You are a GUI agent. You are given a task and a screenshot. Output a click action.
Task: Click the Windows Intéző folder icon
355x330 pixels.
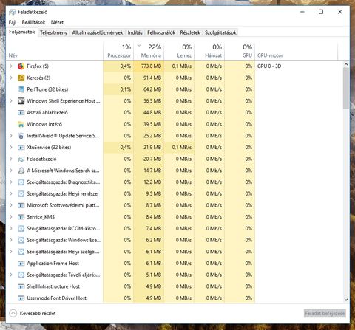click(x=21, y=124)
